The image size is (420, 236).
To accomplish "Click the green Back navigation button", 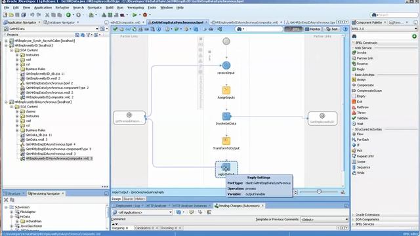I will [x=68, y=15].
